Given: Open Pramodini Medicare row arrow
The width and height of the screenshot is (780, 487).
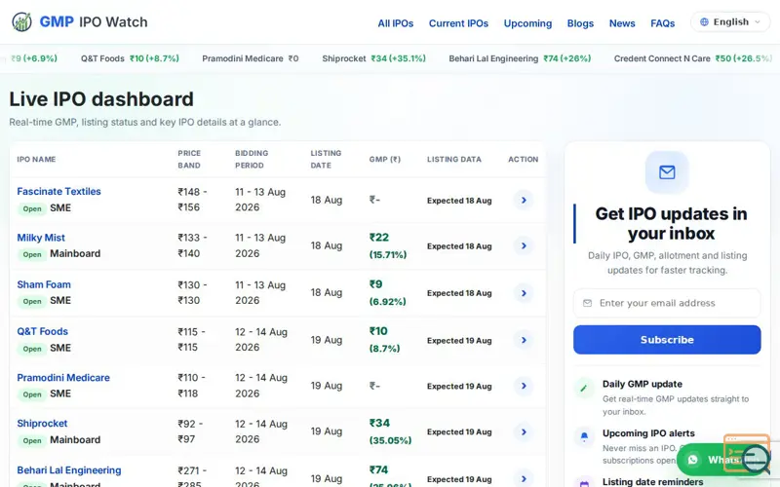Looking at the screenshot, I should pos(524,386).
